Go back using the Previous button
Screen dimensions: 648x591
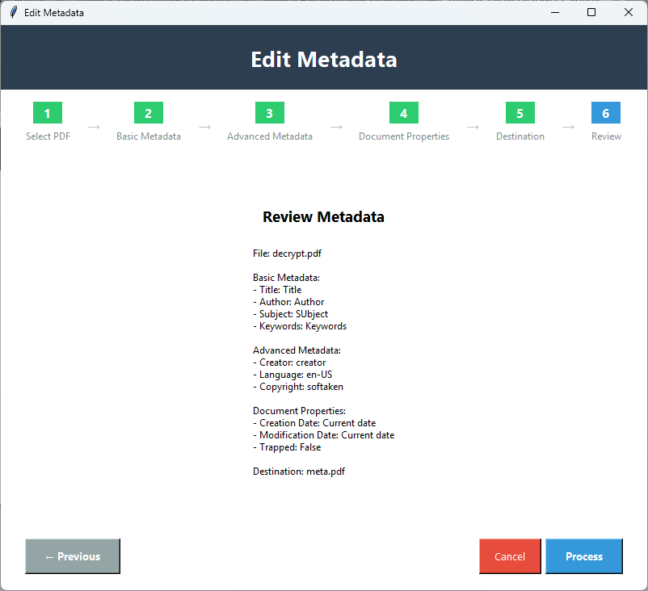coord(72,556)
